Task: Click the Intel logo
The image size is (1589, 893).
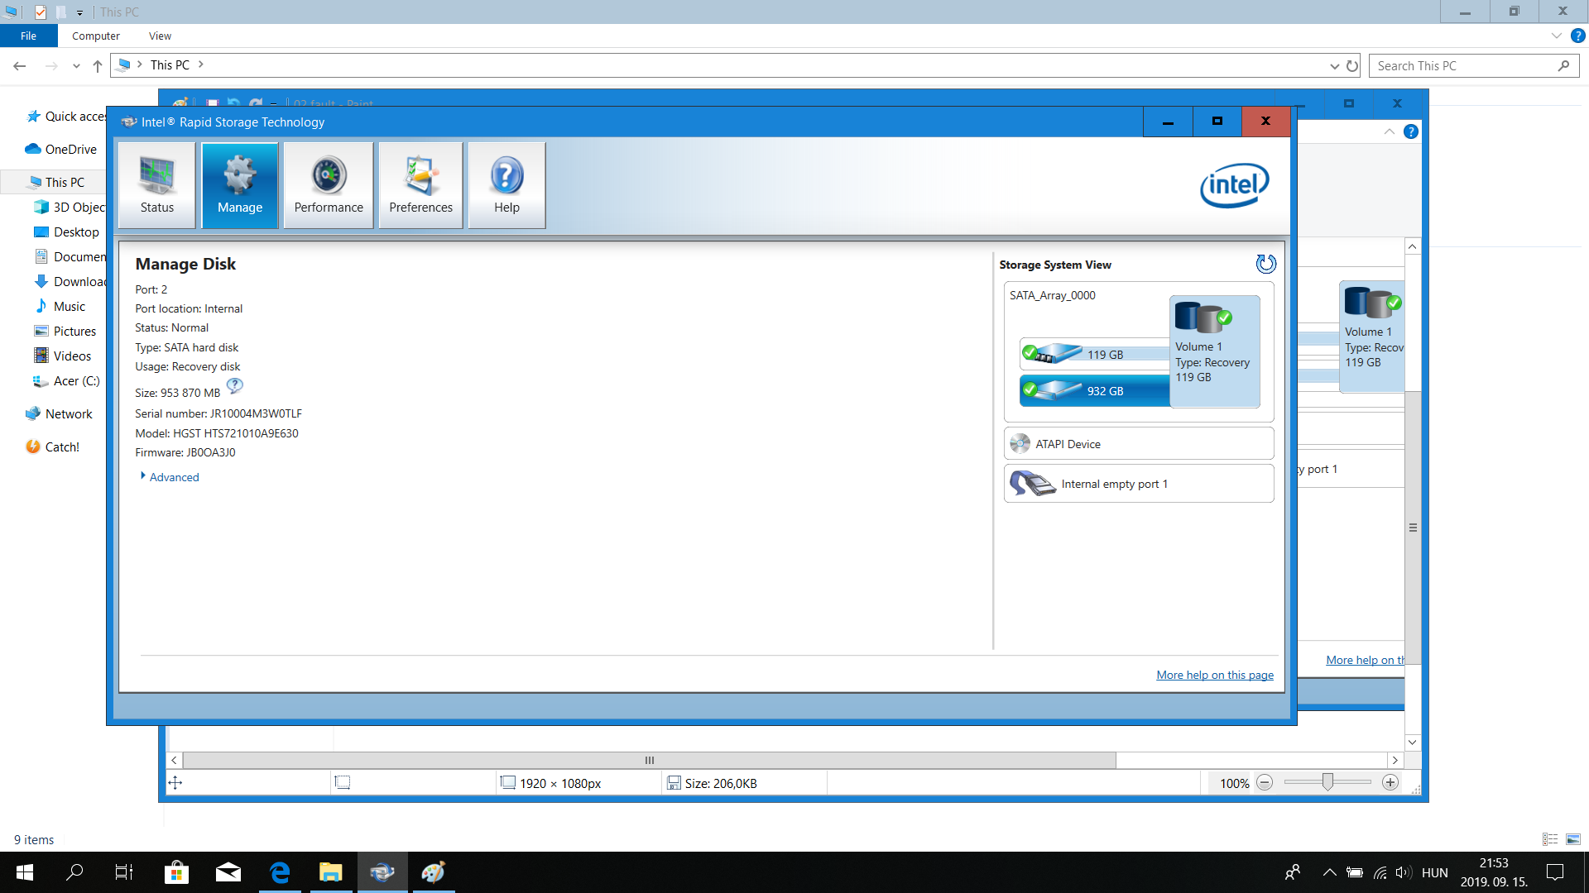Action: 1235,185
